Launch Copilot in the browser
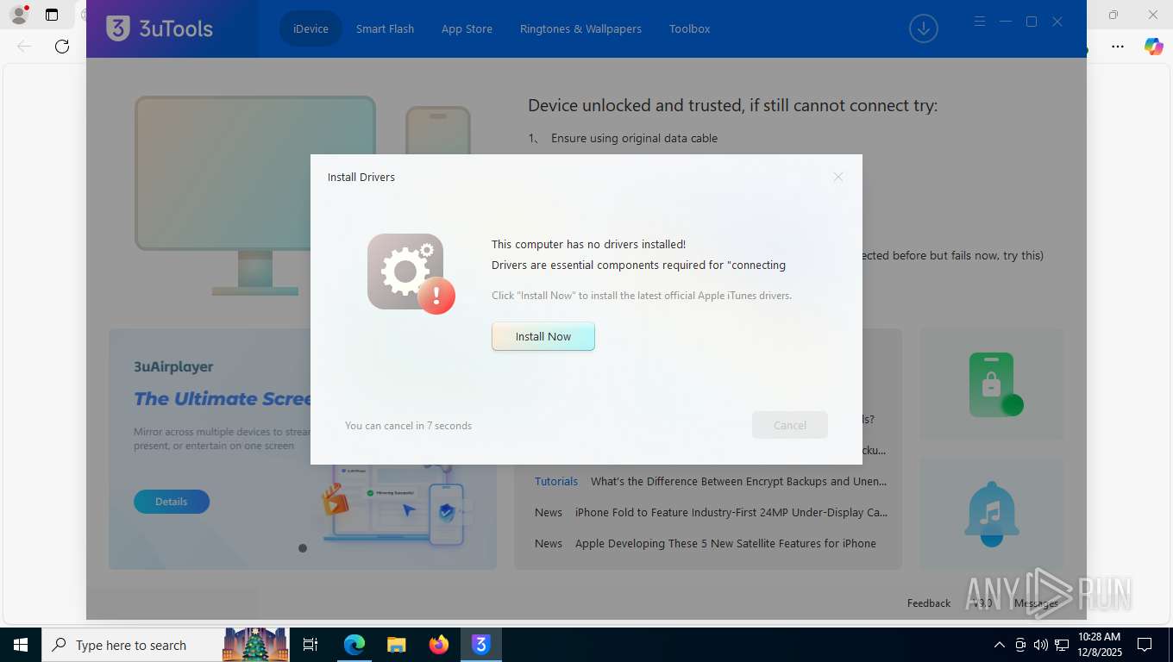Image resolution: width=1173 pixels, height=662 pixels. [1154, 47]
